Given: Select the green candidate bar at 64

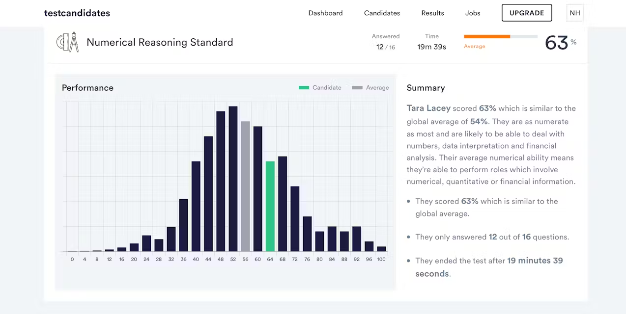Looking at the screenshot, I should (270, 206).
